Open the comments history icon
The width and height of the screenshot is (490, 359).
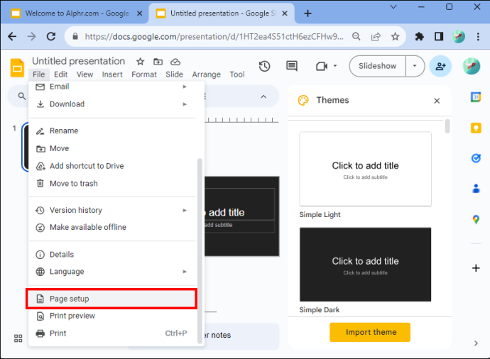(292, 66)
